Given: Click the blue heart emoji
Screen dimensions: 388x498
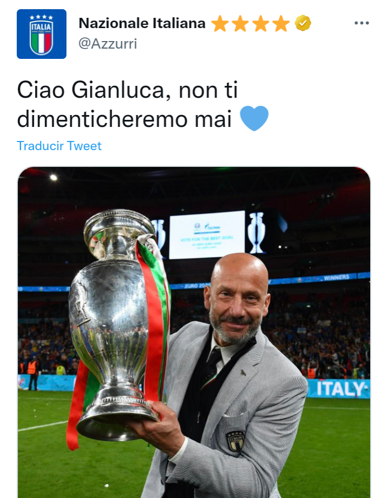Looking at the screenshot, I should pyautogui.click(x=254, y=118).
